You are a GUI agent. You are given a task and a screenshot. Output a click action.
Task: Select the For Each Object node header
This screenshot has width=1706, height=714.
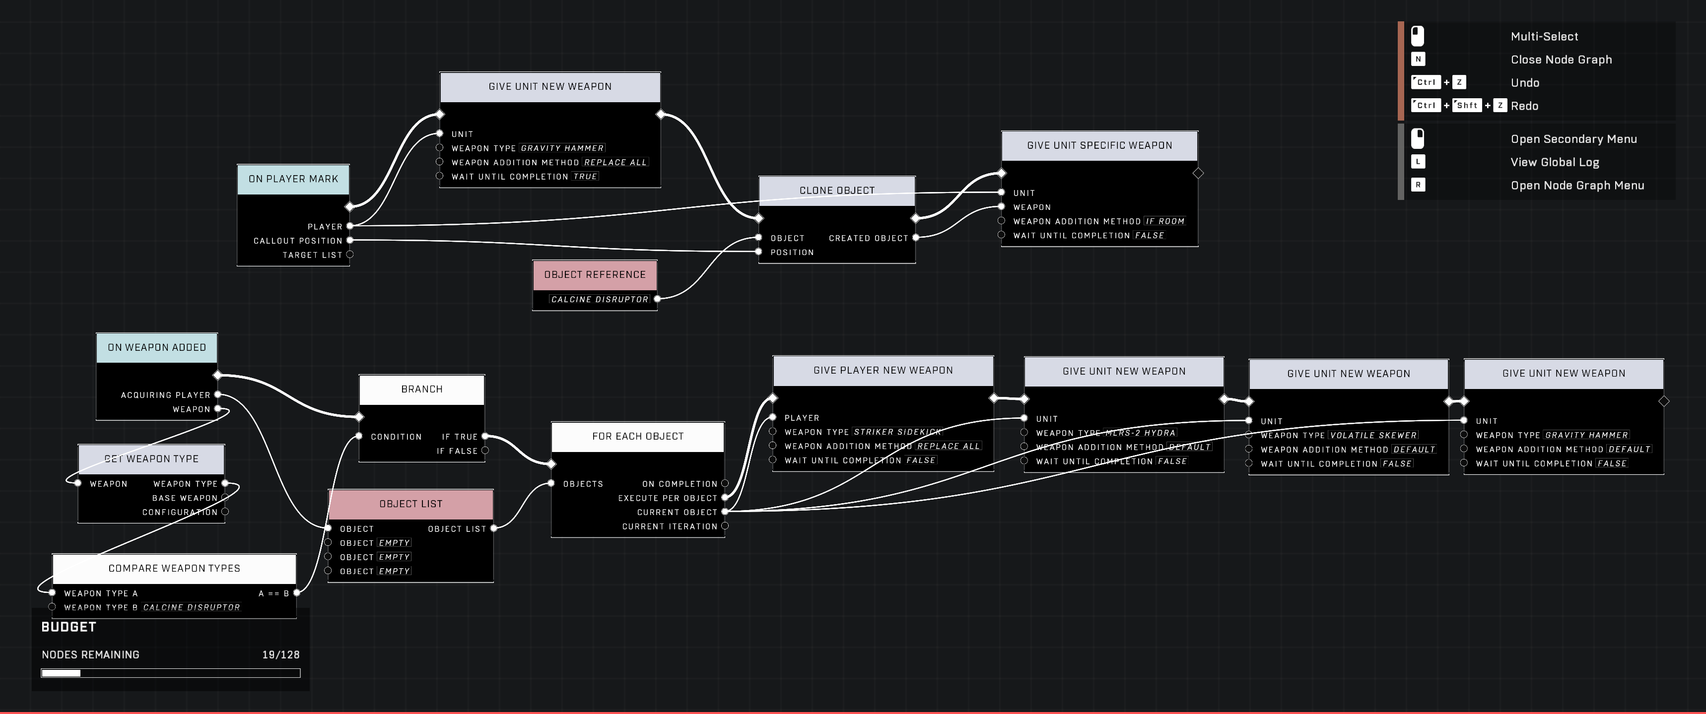point(638,437)
